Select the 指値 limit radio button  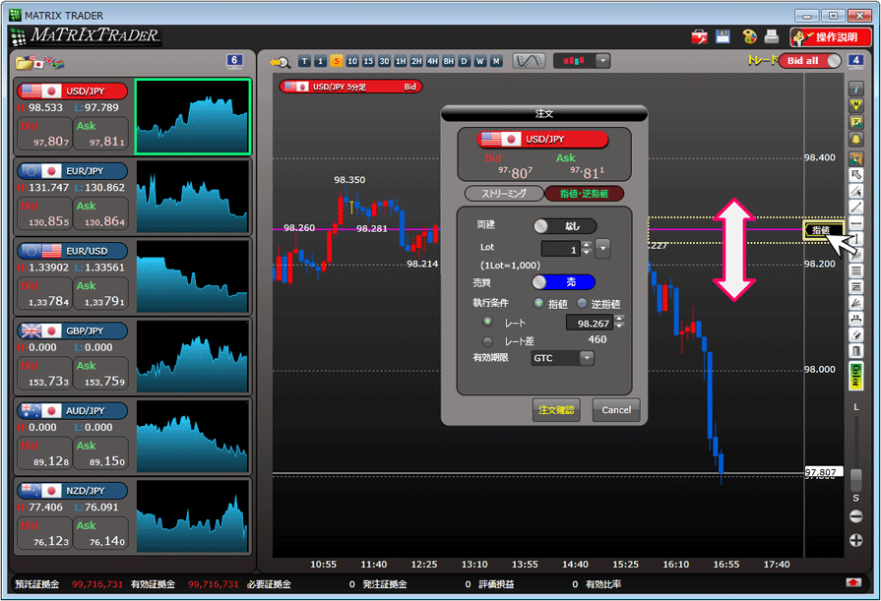pos(538,303)
